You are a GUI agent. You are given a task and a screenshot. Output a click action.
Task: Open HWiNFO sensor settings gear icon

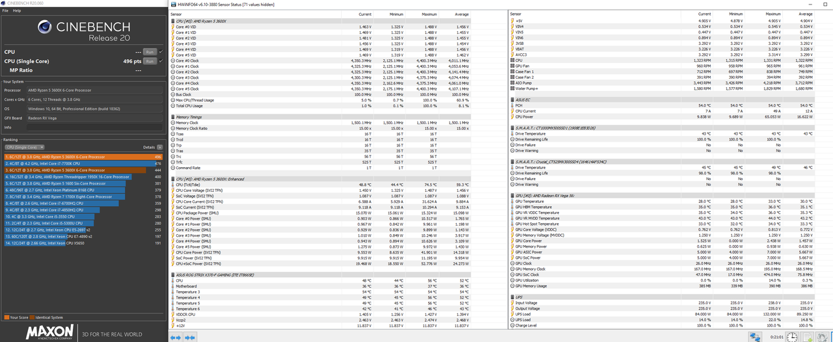(x=822, y=337)
